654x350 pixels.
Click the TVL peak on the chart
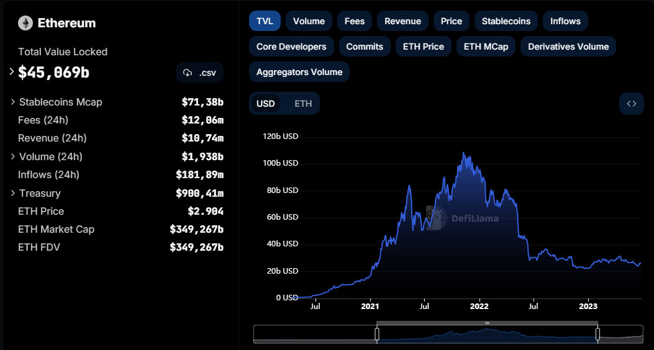tap(463, 153)
